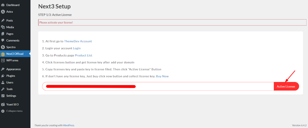Click the 'Please activate your license!' notice
308x128 pixels.
point(172,23)
